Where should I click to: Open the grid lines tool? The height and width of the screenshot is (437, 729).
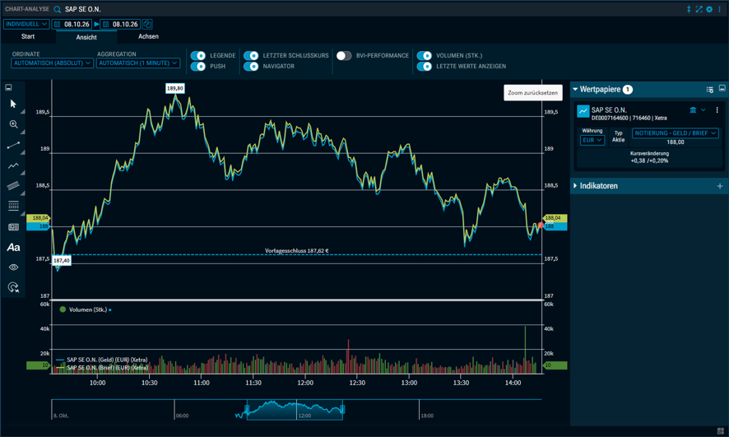point(13,206)
